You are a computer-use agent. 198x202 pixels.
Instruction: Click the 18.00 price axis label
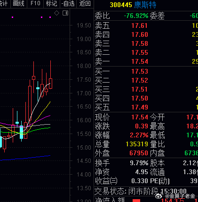click(x=84, y=66)
